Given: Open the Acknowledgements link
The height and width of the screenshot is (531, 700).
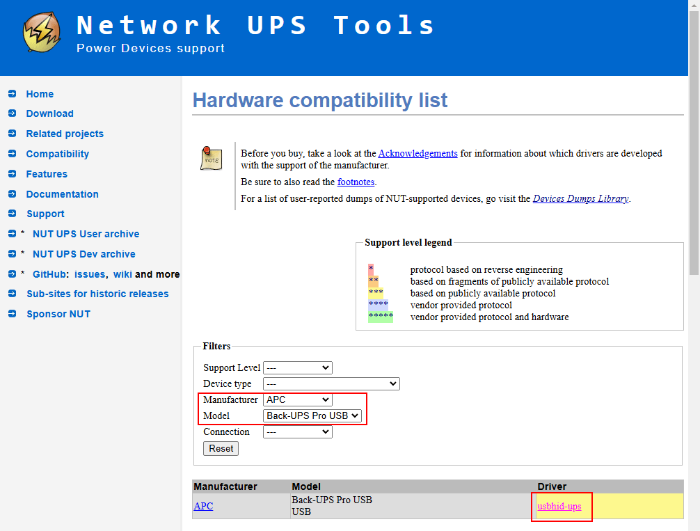Looking at the screenshot, I should 418,153.
